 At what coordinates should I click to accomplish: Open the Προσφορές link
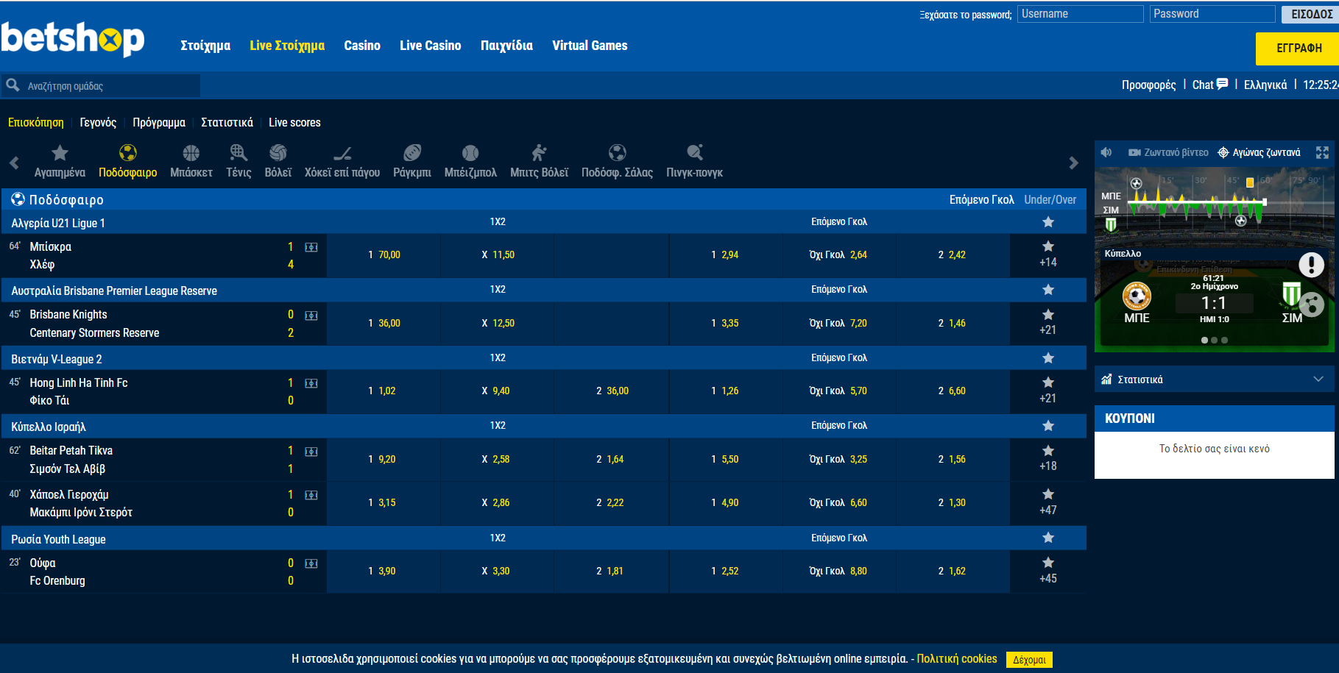click(1148, 85)
